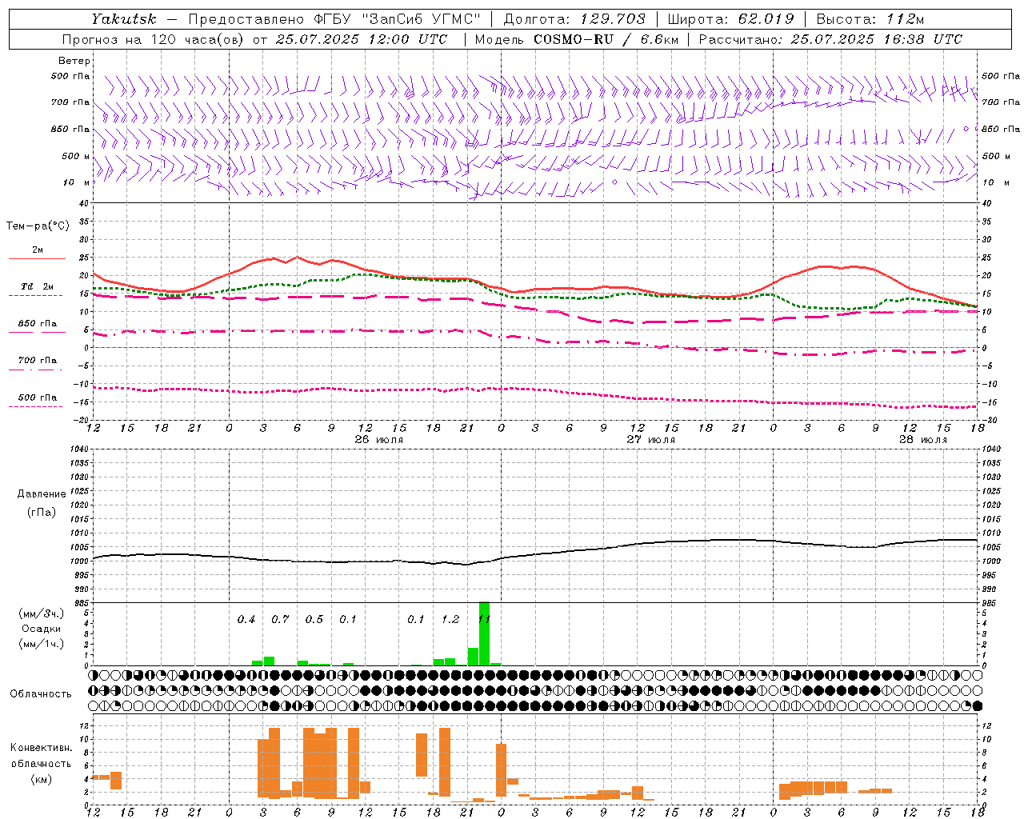Click the 'Осадки' precipitation label

(42, 629)
